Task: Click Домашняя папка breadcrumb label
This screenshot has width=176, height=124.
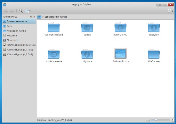Action: (56, 17)
